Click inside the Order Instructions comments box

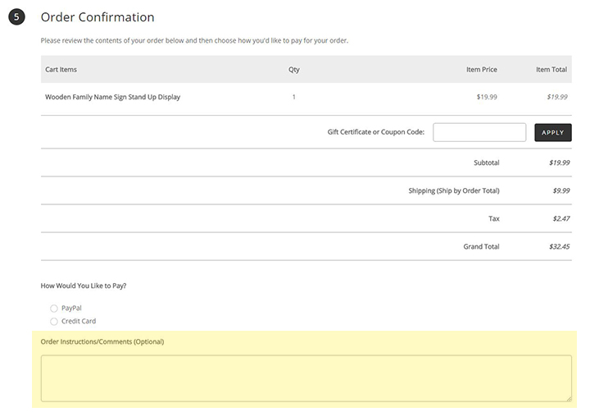point(306,378)
